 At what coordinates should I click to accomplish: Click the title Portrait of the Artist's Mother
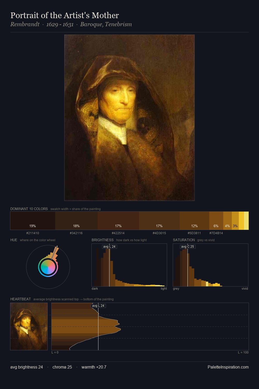[65, 15]
